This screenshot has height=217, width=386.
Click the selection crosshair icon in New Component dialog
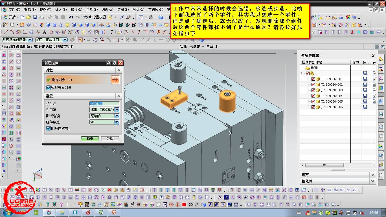[x=115, y=80]
